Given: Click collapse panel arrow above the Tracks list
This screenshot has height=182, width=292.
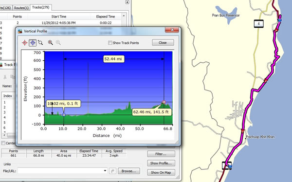Looking at the screenshot, I should coord(127,2).
